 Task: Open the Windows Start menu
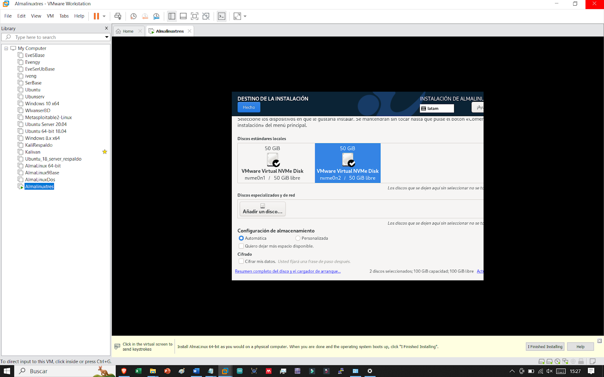[x=7, y=371]
